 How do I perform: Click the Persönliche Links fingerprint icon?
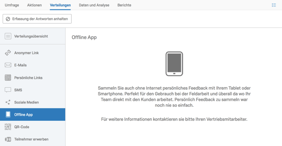(x=8, y=78)
